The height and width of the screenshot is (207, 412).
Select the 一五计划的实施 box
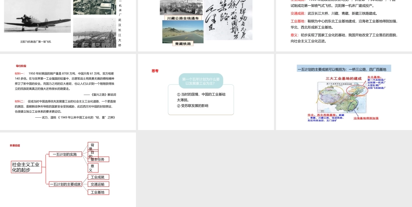click(65, 154)
